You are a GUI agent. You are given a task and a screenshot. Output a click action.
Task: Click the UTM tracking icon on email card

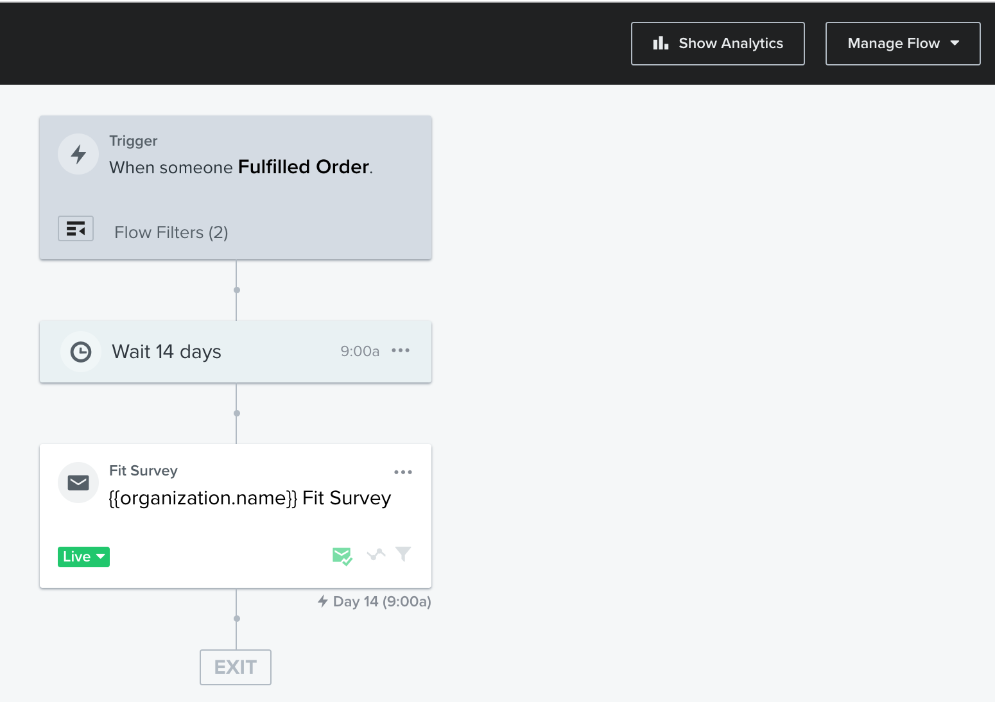pyautogui.click(x=376, y=554)
